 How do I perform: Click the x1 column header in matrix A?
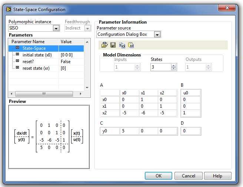pyautogui.click(x=148, y=93)
